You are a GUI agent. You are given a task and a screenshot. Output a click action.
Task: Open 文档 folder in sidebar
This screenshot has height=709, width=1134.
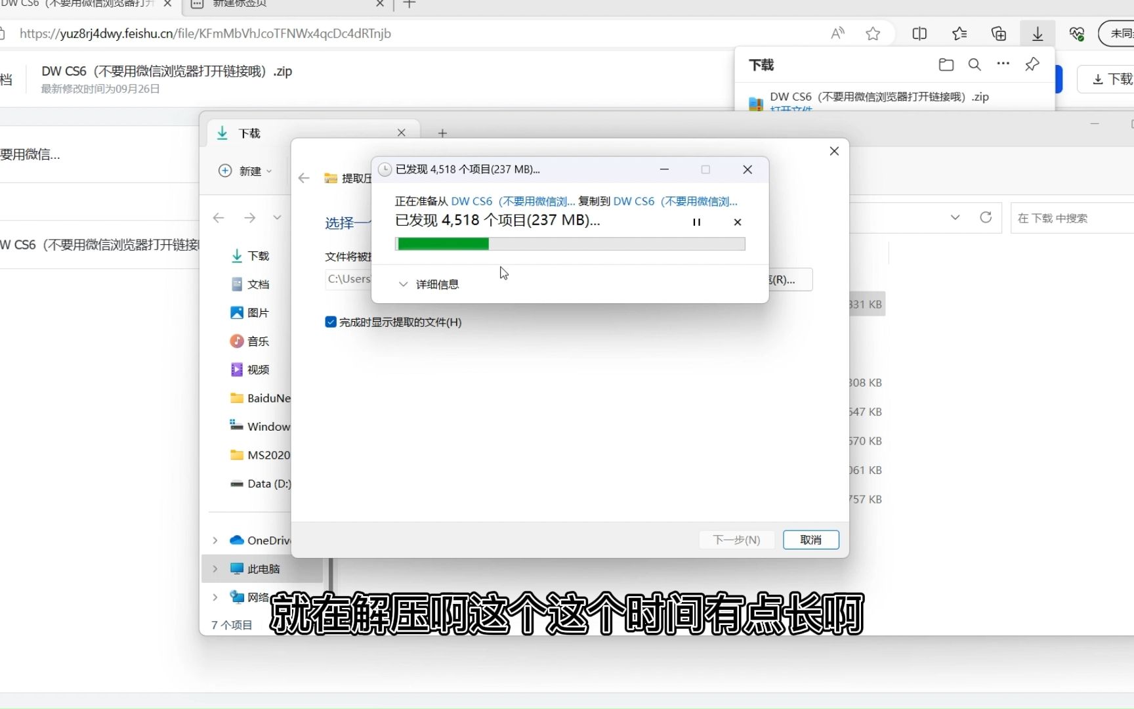pos(251,284)
